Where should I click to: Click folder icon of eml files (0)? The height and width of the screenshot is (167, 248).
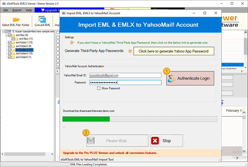pos(13,35)
